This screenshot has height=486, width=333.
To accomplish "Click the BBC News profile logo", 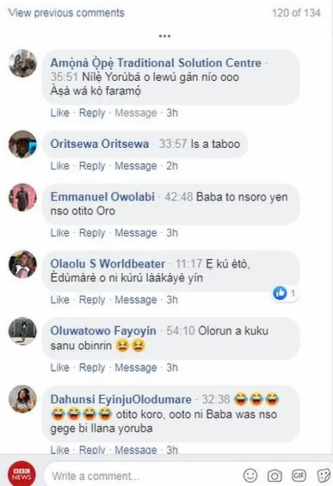I will 21,474.
